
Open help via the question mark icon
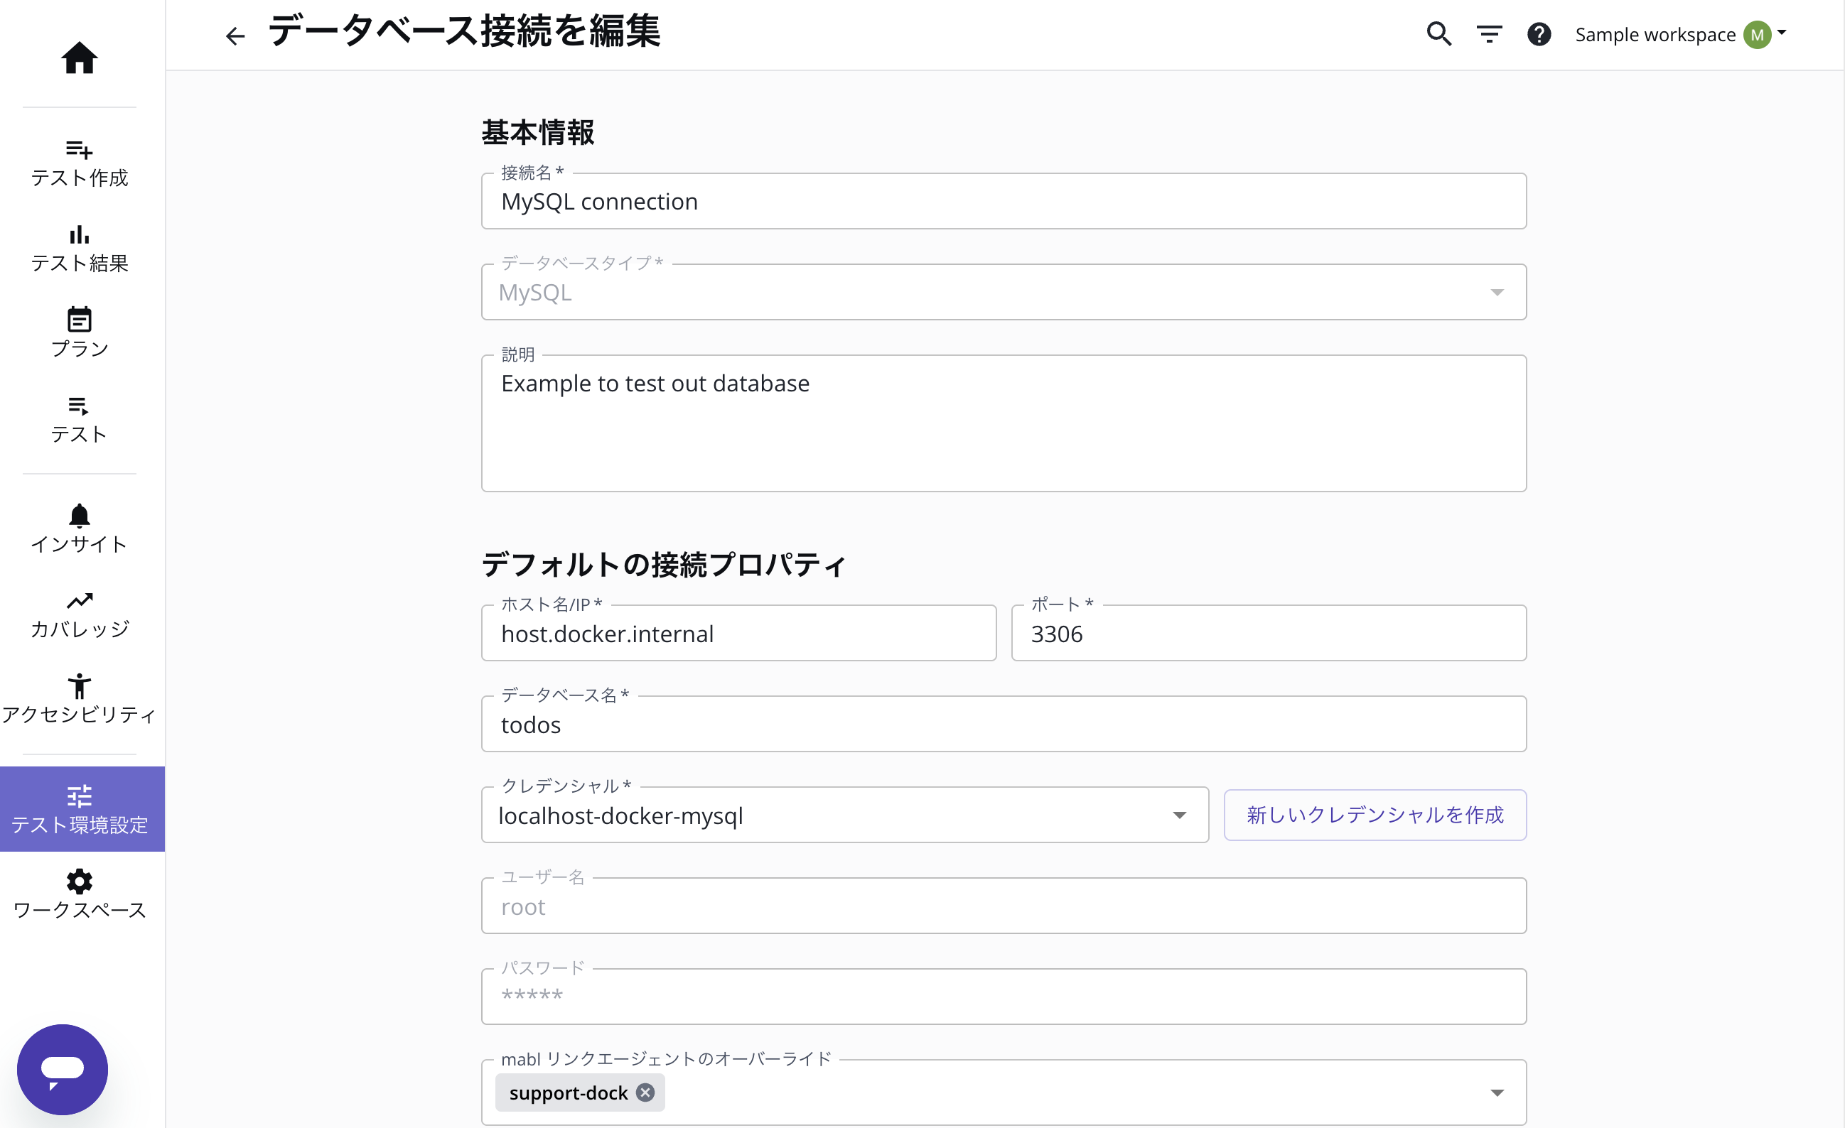1539,33
